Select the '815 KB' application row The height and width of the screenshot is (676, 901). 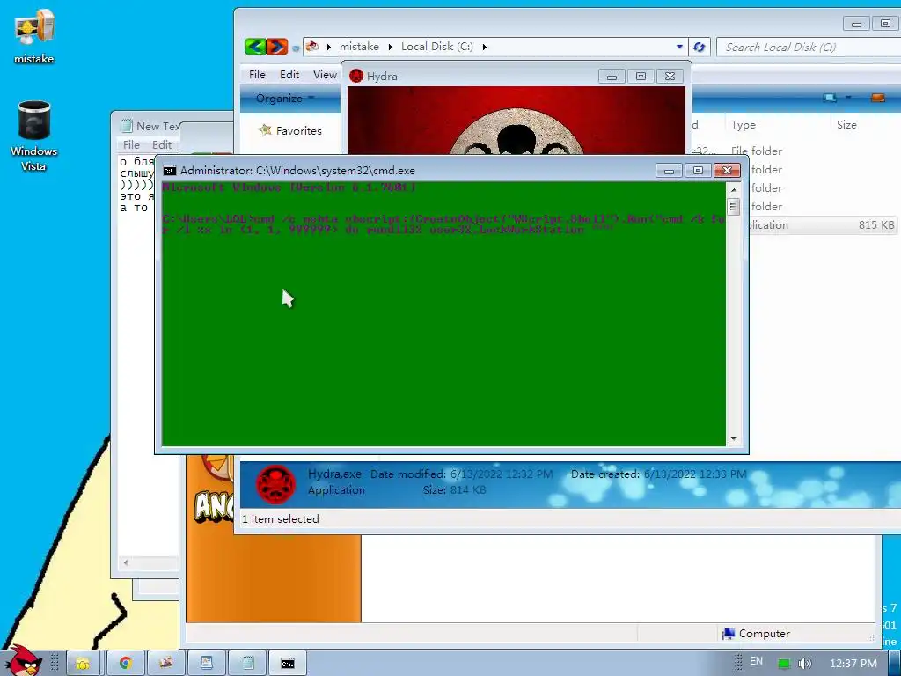(823, 225)
